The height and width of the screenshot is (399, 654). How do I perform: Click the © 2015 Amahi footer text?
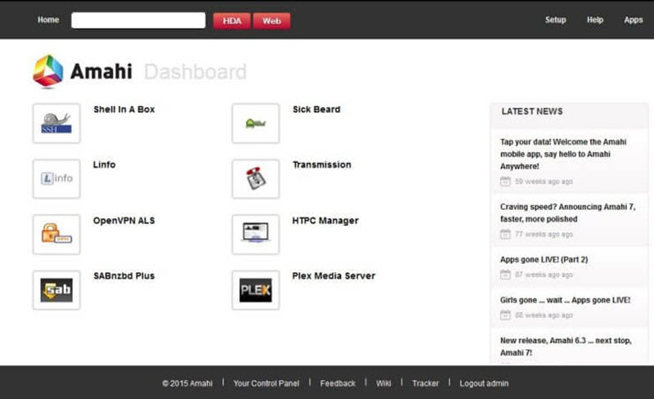point(187,383)
